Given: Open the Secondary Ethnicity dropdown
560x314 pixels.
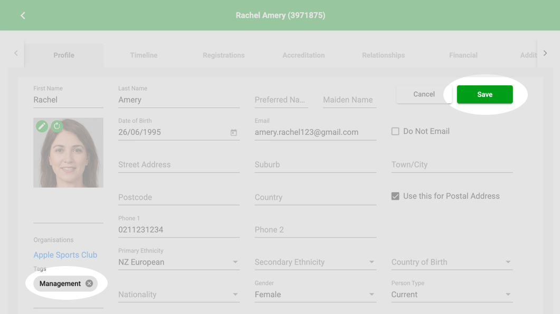Looking at the screenshot, I should click(315, 262).
